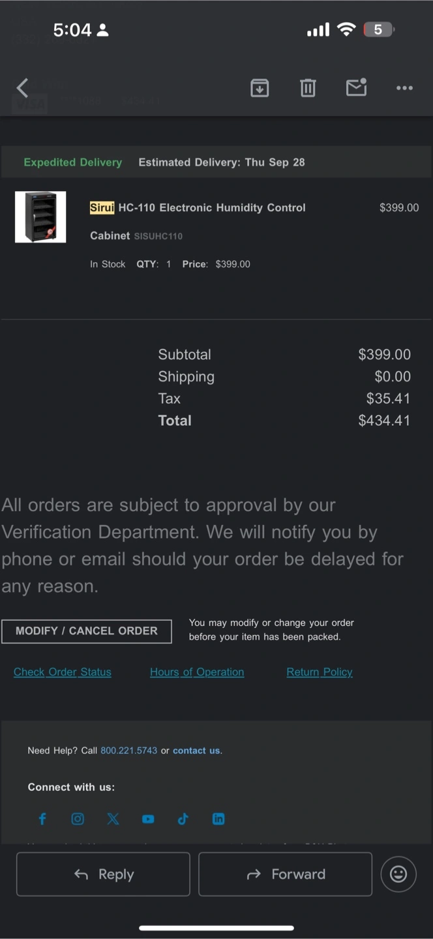Archive this email with the archive icon

(260, 87)
